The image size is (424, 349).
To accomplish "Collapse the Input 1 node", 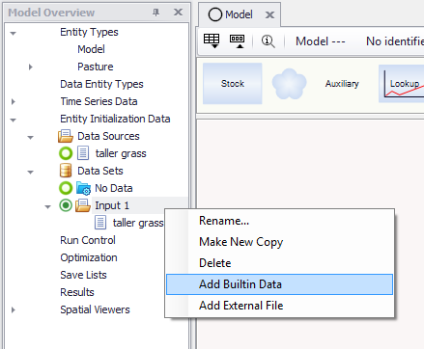I will tap(48, 206).
